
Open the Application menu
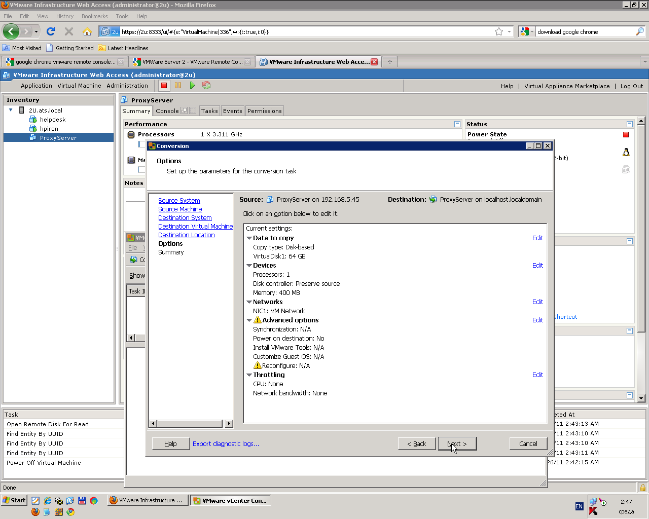[37, 86]
